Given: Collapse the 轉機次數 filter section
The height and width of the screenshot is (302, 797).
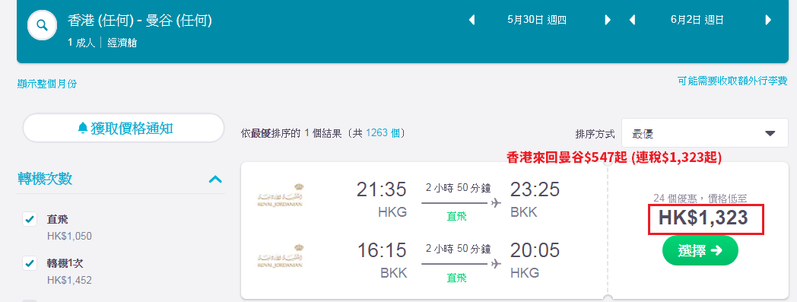Looking at the screenshot, I should 215,179.
